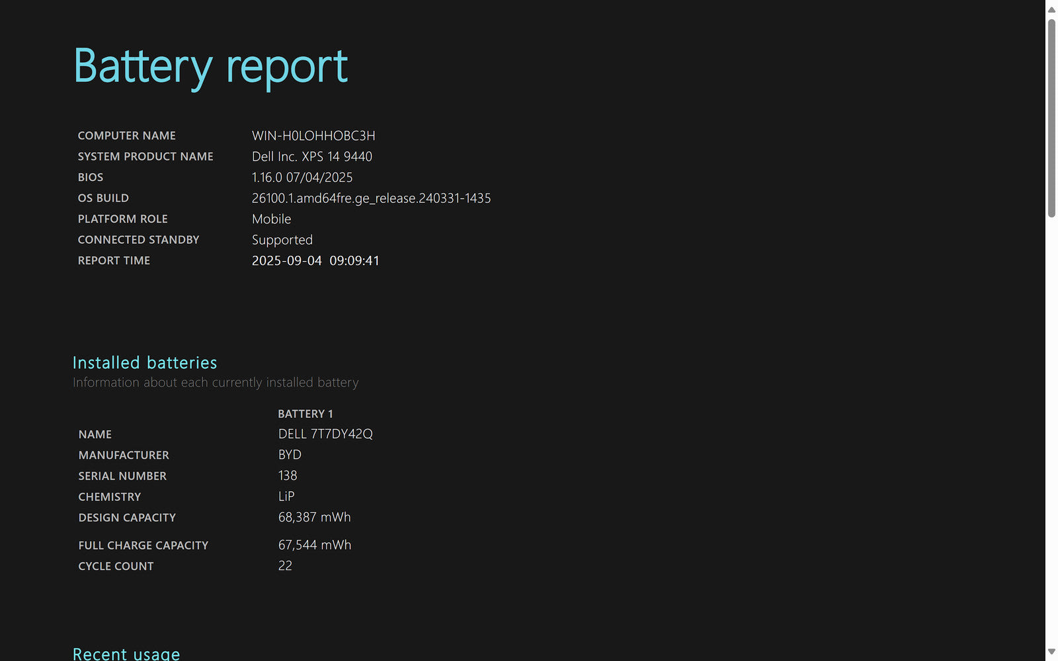Click the DESIGN CAPACITY label
Screen dimensions: 1058x661
pos(127,518)
